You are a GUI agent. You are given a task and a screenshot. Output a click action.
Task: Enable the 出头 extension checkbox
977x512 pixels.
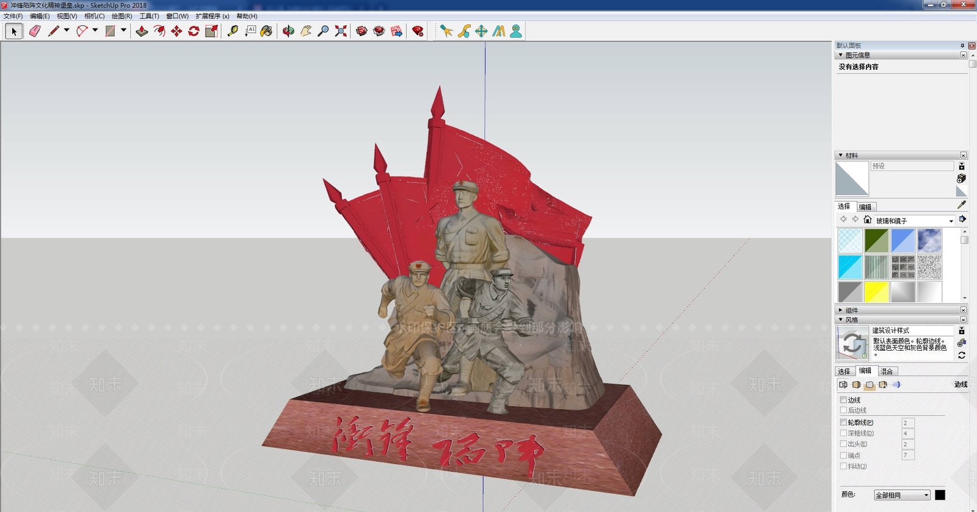click(843, 444)
